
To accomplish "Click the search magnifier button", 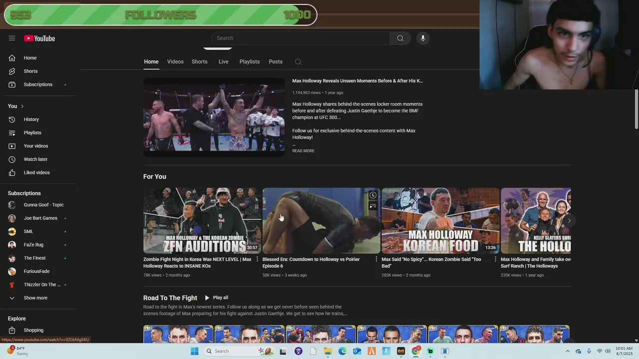I will tap(400, 38).
